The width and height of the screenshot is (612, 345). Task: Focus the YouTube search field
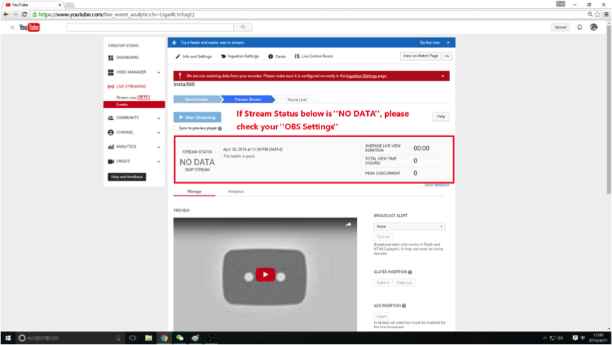(150, 27)
